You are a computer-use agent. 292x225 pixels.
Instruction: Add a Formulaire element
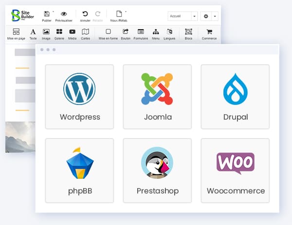click(x=141, y=32)
